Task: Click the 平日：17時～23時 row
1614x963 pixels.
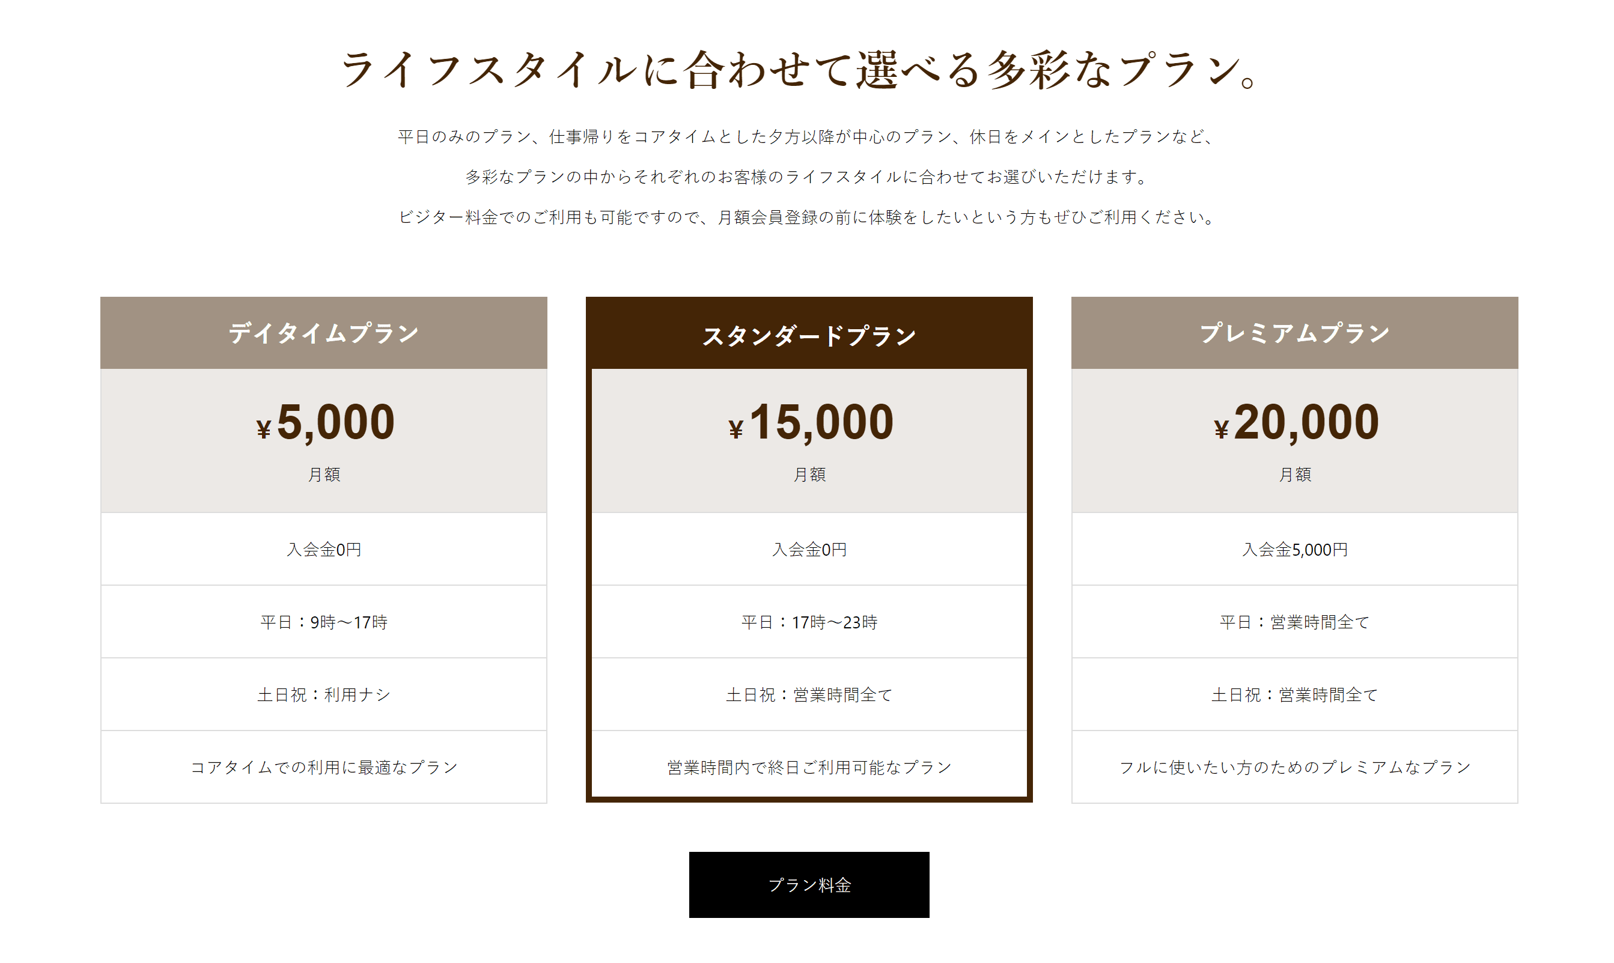Action: pos(809,622)
